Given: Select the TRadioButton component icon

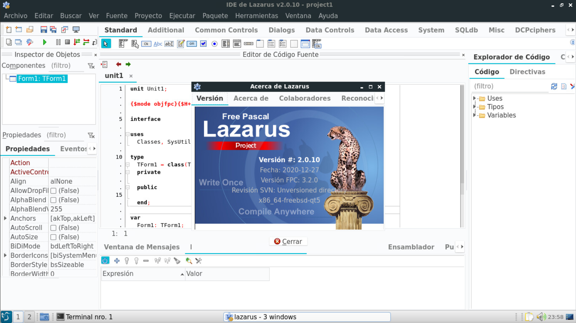Looking at the screenshot, I should point(214,44).
